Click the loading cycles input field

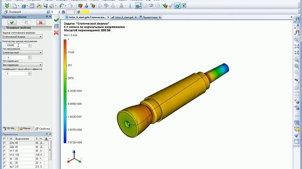tap(17, 46)
